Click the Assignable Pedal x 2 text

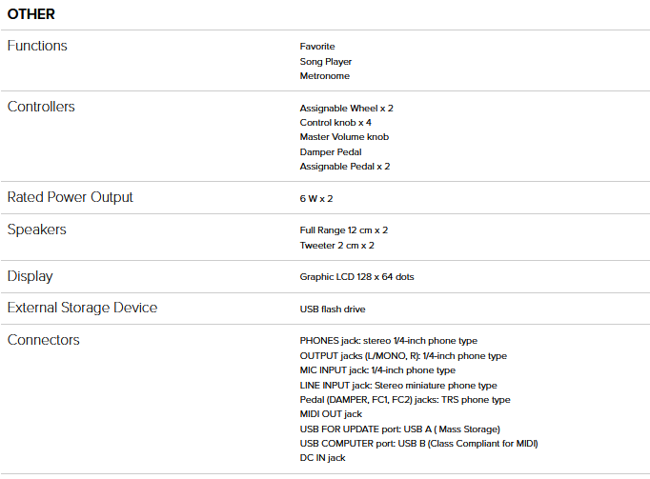(345, 167)
